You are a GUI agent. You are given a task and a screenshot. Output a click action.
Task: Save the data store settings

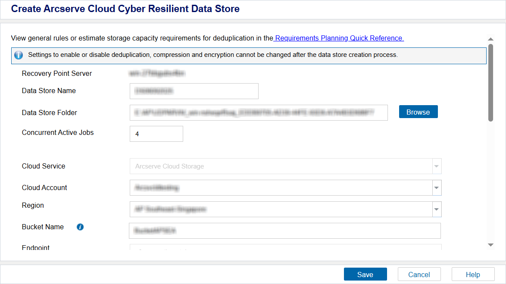(365, 275)
